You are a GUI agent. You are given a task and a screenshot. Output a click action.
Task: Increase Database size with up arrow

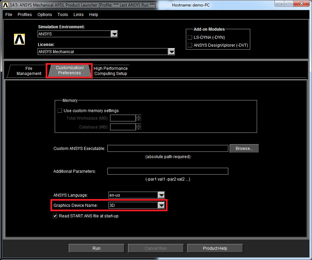tap(139, 125)
